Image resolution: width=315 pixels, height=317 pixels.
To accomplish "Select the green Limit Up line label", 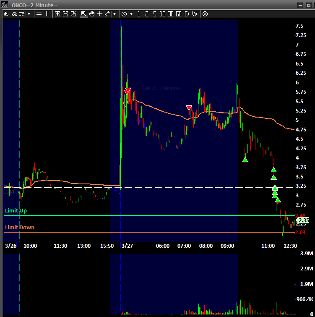I will 16,211.
